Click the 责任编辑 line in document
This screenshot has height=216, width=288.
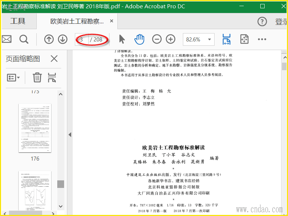[x=147, y=91]
